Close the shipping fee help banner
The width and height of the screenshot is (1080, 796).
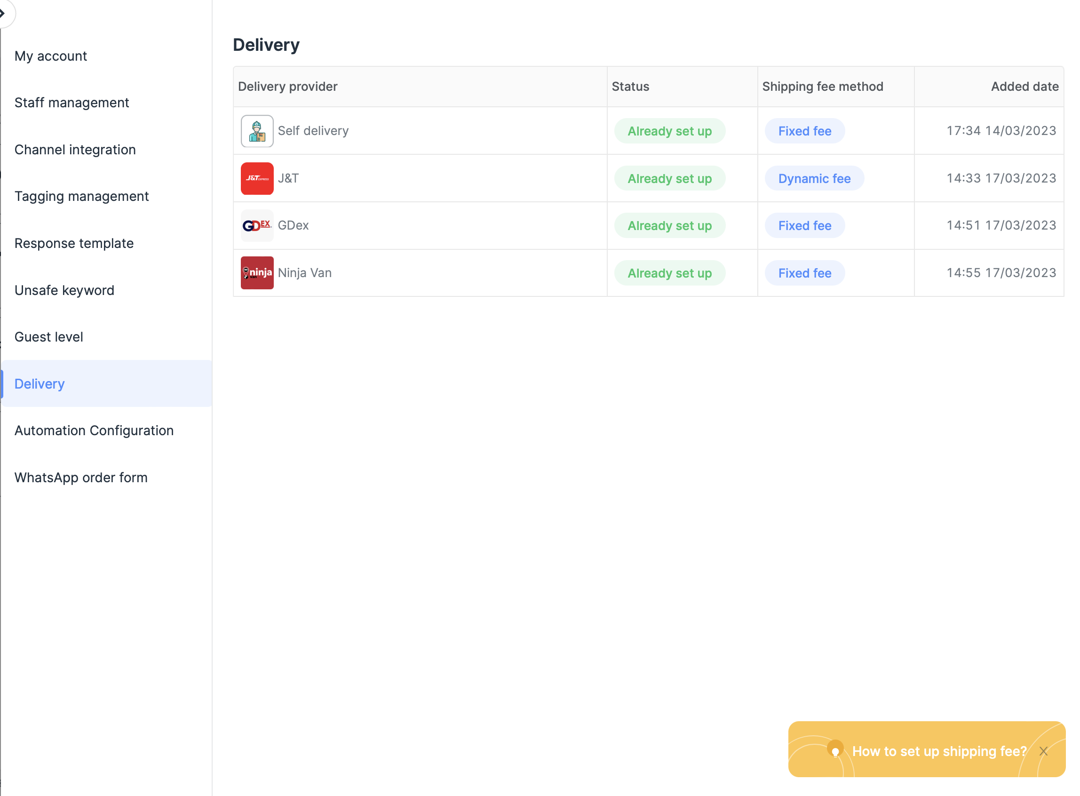(1043, 751)
